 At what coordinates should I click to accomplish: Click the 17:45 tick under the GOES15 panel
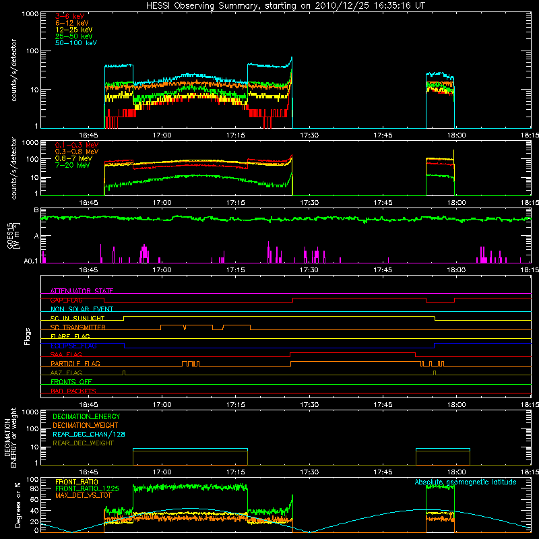(x=383, y=270)
